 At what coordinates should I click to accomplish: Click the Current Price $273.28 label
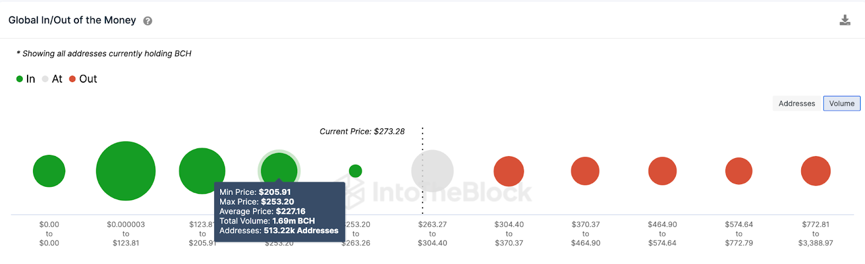coord(362,131)
